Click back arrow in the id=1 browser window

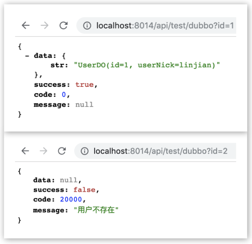pyautogui.click(x=26, y=25)
